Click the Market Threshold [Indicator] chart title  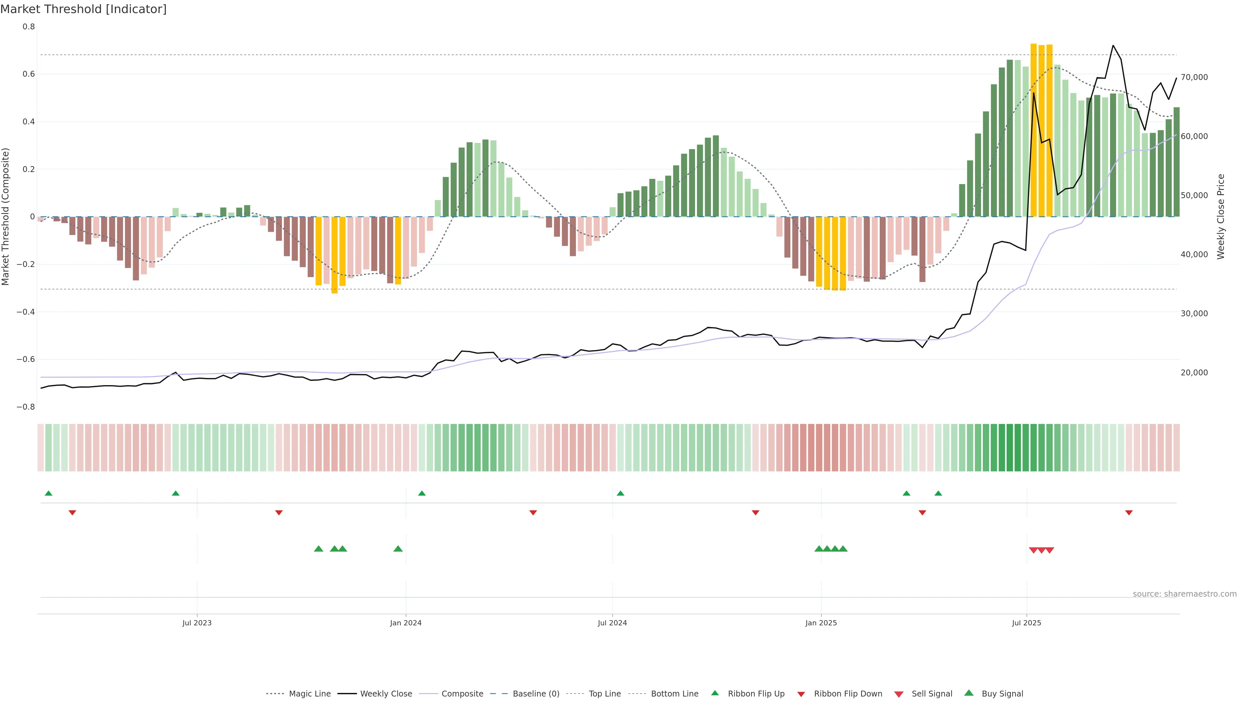click(83, 9)
